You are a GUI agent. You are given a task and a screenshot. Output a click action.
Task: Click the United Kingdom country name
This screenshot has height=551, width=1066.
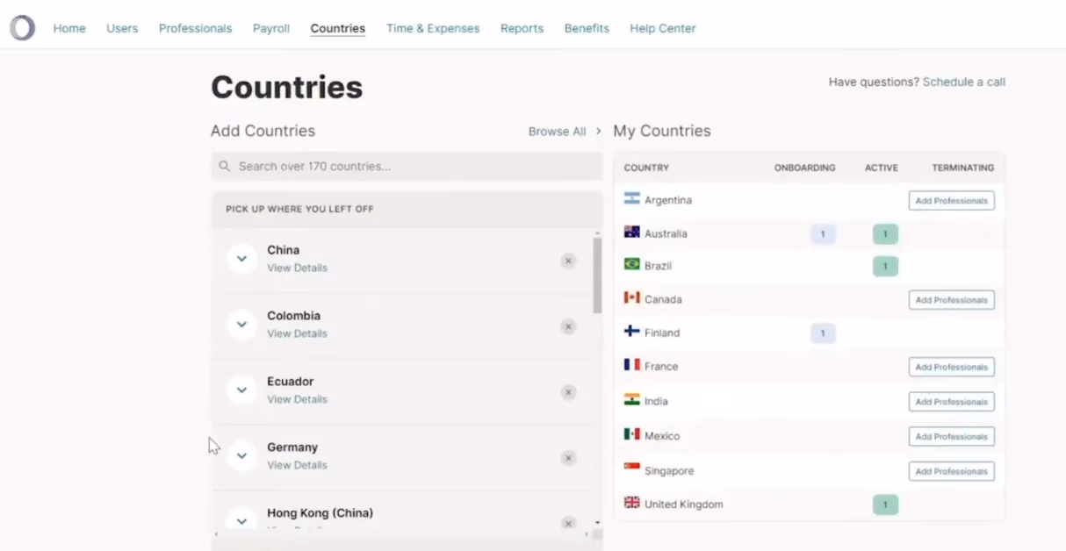click(684, 504)
